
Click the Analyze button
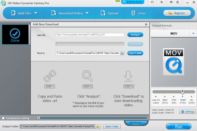coord(135,35)
